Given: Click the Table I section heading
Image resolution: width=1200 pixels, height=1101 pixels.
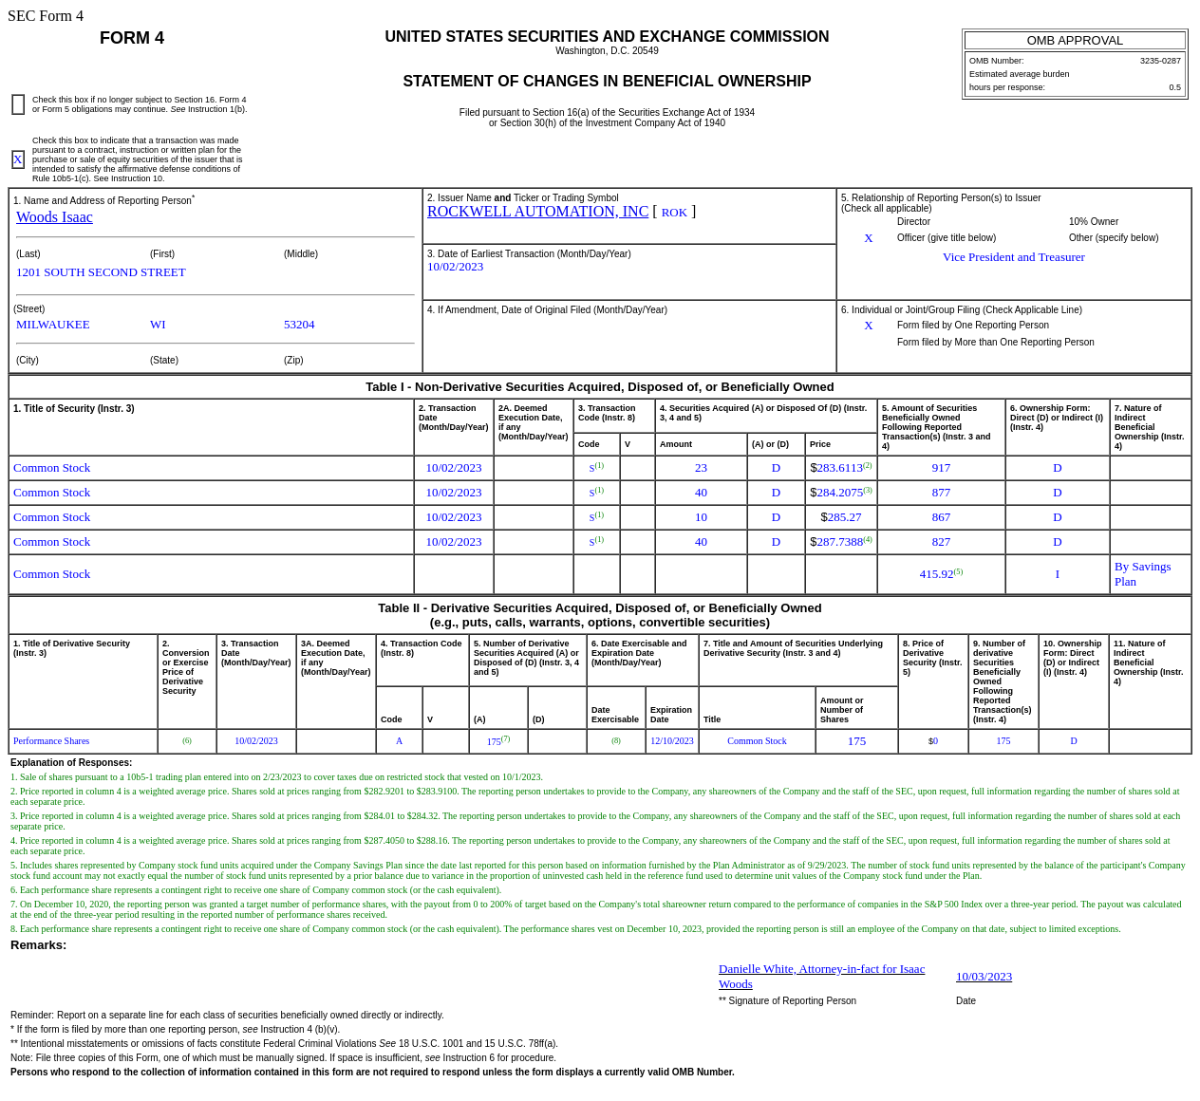Looking at the screenshot, I should [600, 387].
